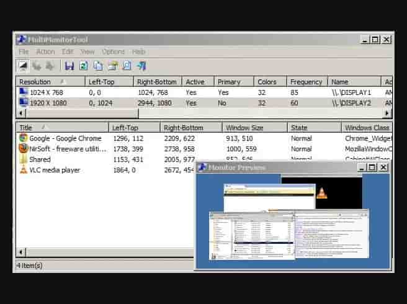This screenshot has width=407, height=304.
Task: Click the green Refresh toolbar icon
Action: click(x=84, y=66)
